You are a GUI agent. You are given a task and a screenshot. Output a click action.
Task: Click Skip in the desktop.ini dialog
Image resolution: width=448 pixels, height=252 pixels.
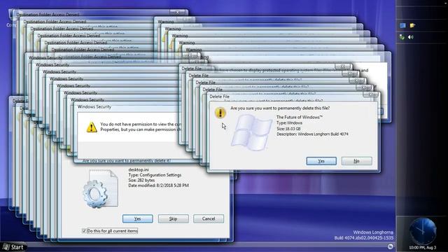[x=173, y=219]
